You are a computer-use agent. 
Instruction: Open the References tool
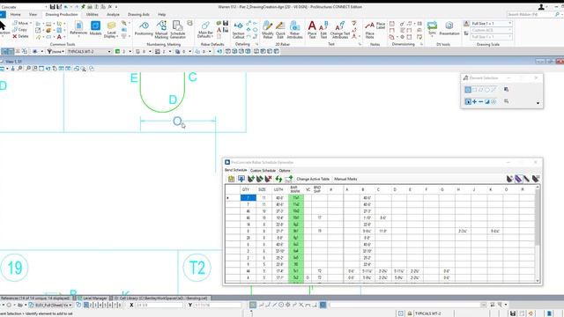78,28
